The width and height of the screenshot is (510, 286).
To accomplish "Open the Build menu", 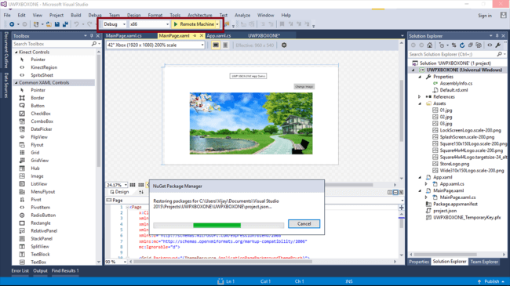I will pos(76,15).
